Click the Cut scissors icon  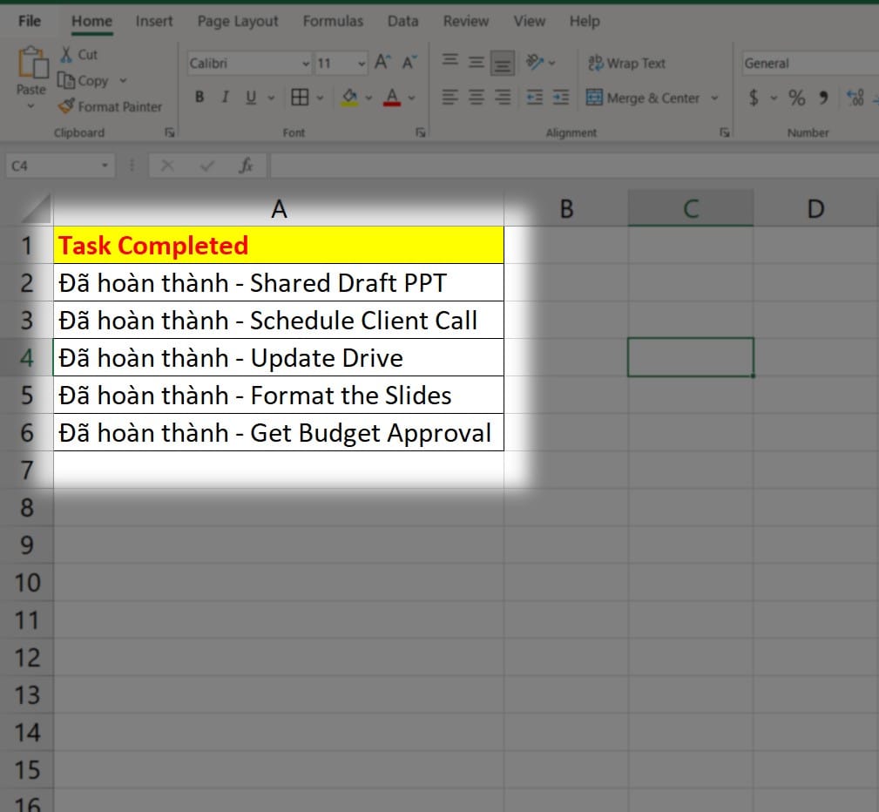66,54
